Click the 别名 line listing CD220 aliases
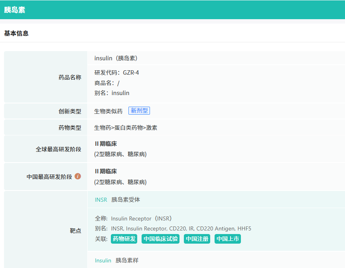The width and height of the screenshot is (345, 268). point(173,228)
